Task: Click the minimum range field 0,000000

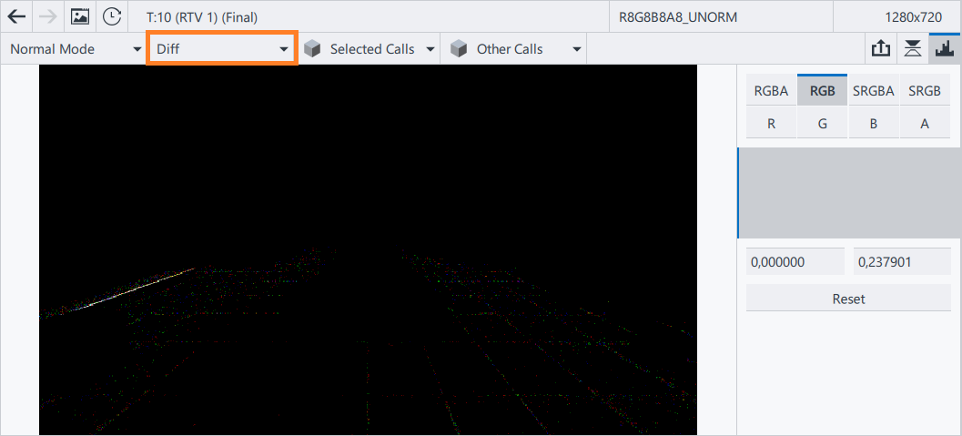Action: [x=795, y=262]
